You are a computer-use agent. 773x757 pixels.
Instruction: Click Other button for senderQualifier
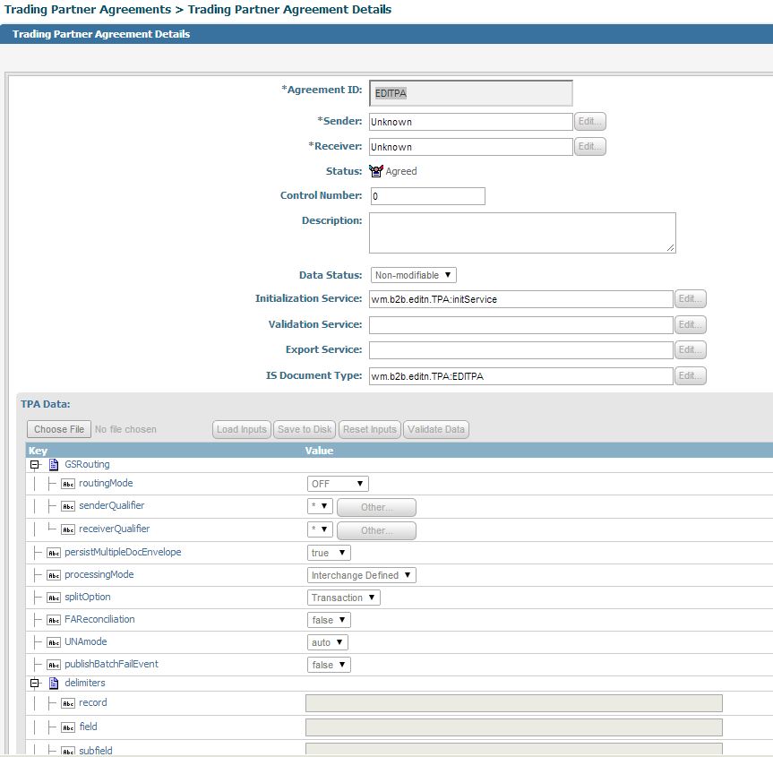point(376,507)
